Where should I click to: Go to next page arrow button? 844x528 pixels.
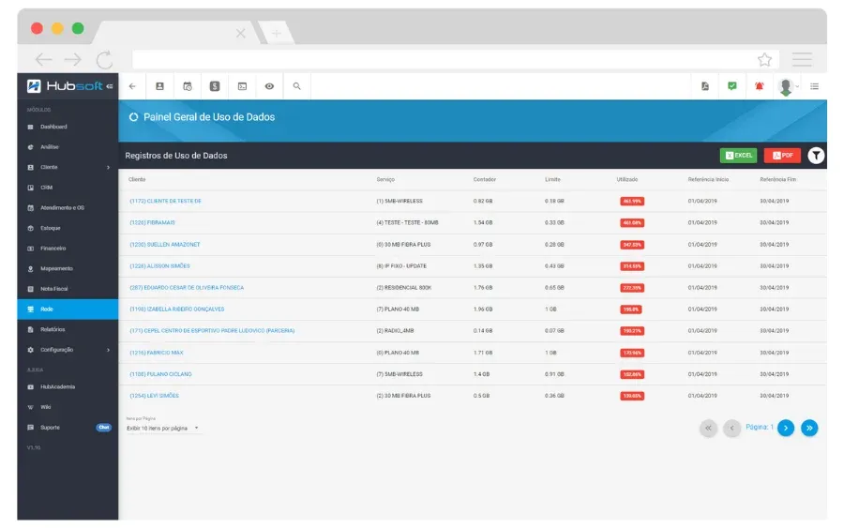[x=786, y=429]
